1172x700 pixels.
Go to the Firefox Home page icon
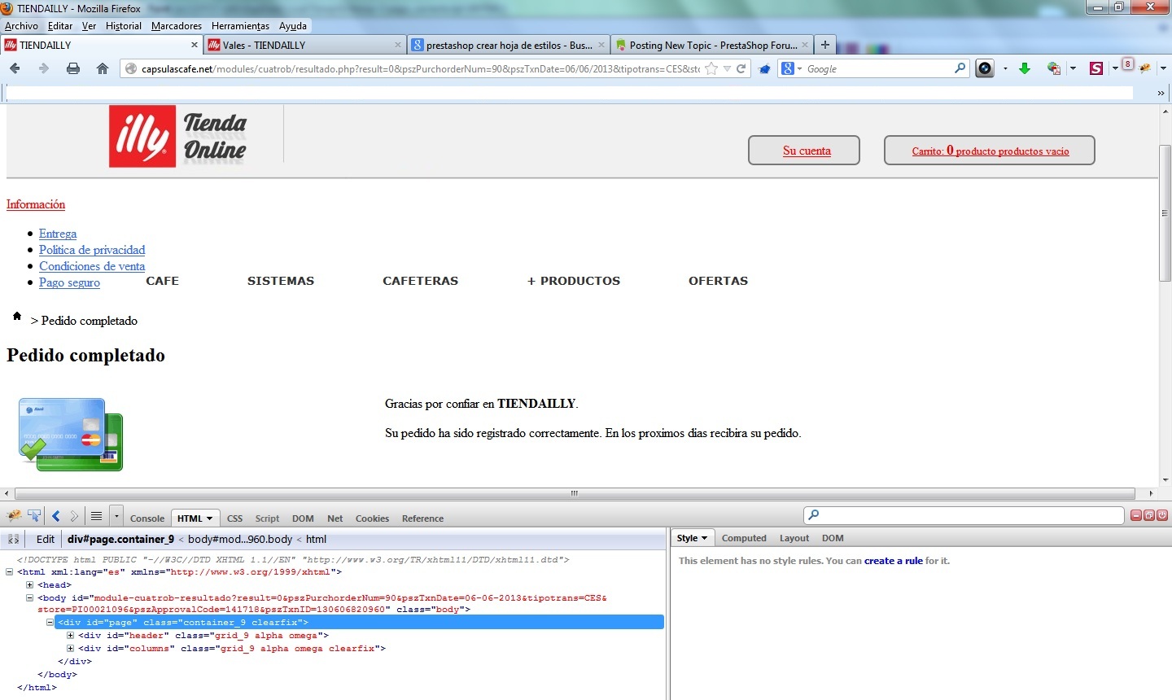[103, 68]
